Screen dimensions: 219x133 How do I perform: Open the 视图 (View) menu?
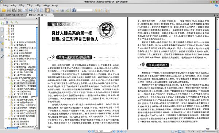coord(22,5)
